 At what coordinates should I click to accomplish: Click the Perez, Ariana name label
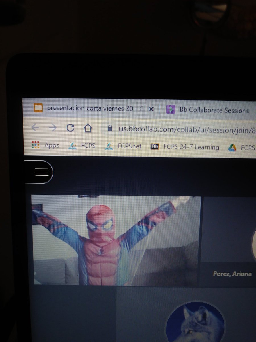coord(232,274)
